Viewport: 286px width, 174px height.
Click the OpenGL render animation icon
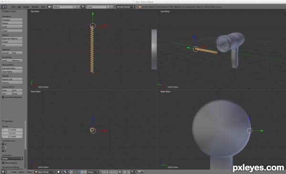[x=143, y=172]
